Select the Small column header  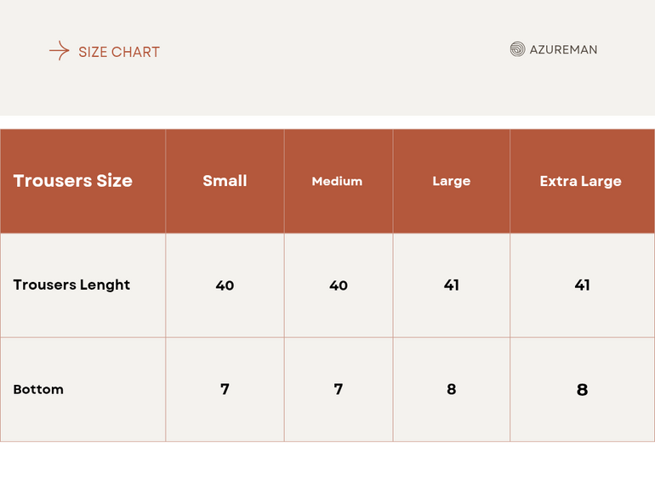225,181
